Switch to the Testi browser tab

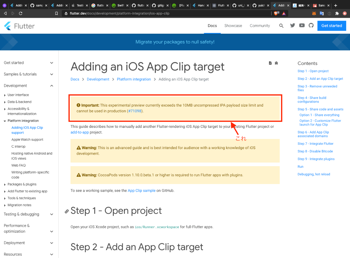point(80,5)
